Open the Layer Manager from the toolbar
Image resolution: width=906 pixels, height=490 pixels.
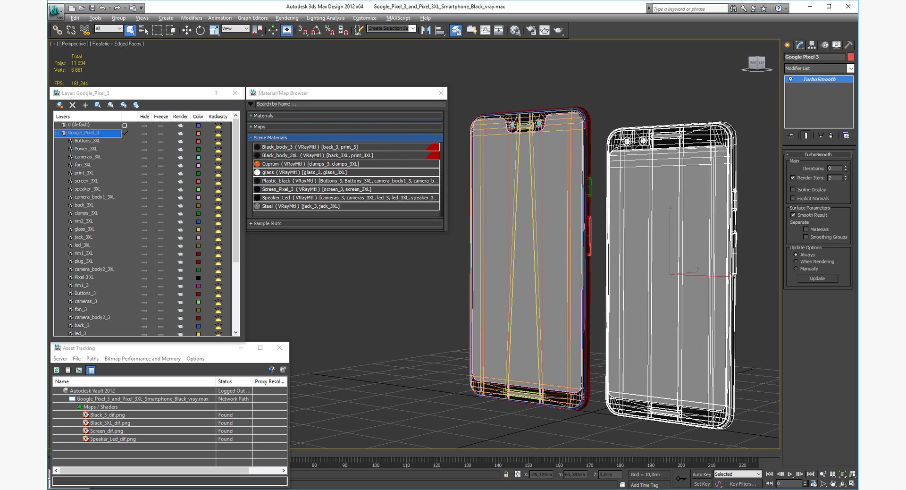coord(456,30)
